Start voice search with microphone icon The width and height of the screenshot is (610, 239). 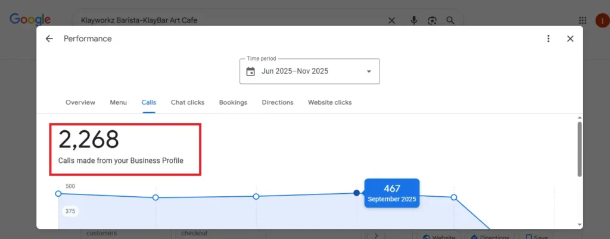(x=414, y=21)
